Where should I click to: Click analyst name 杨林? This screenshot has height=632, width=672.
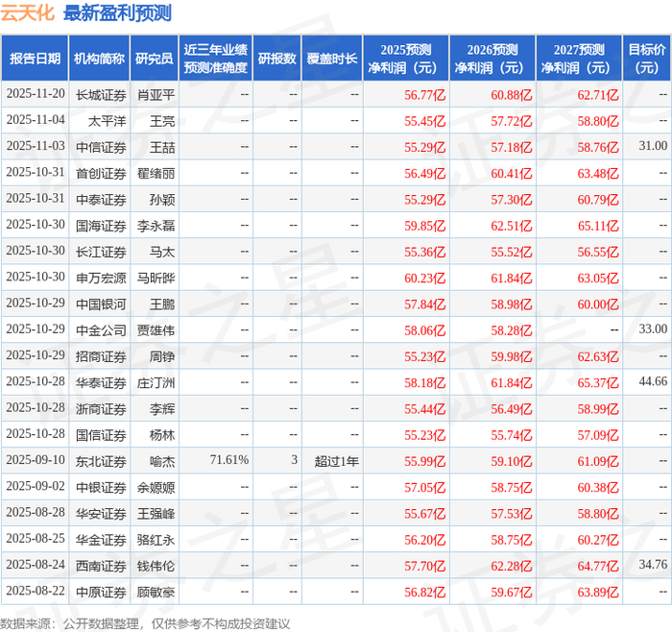tap(162, 435)
